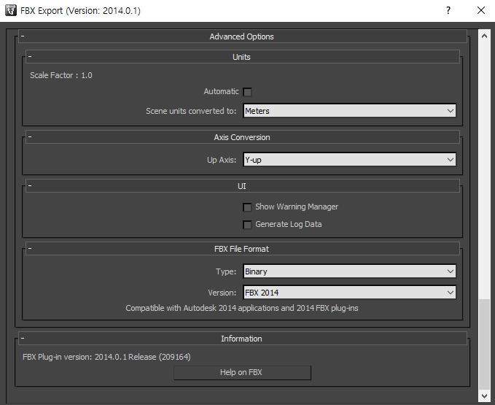The width and height of the screenshot is (495, 405).
Task: Click the FBX Plug-in version text
Action: pos(106,357)
